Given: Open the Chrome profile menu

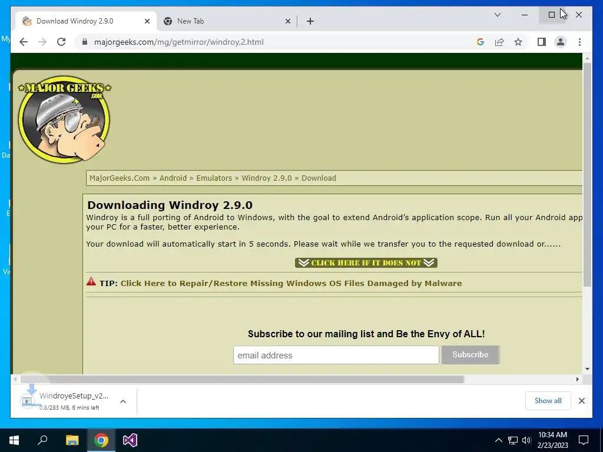Looking at the screenshot, I should (x=561, y=42).
